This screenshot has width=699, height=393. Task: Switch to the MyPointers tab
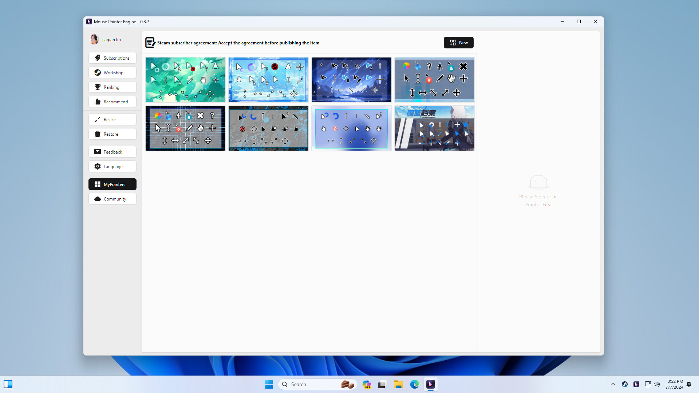coord(112,184)
